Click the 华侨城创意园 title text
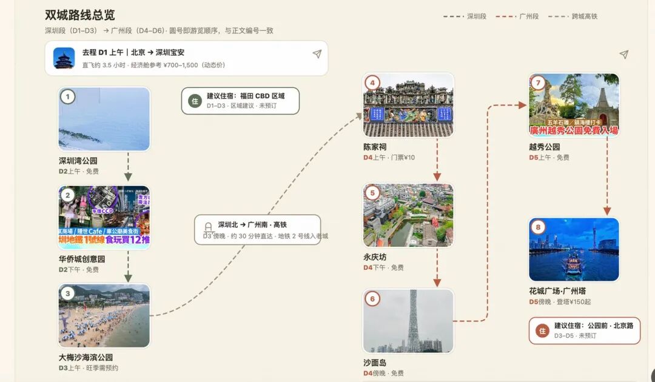The height and width of the screenshot is (382, 655). coord(82,259)
